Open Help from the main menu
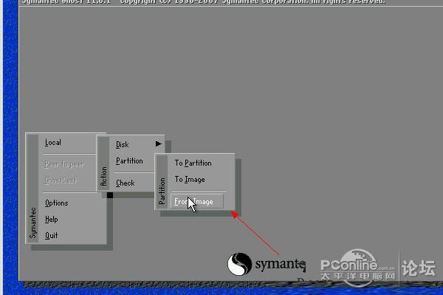 (x=52, y=219)
